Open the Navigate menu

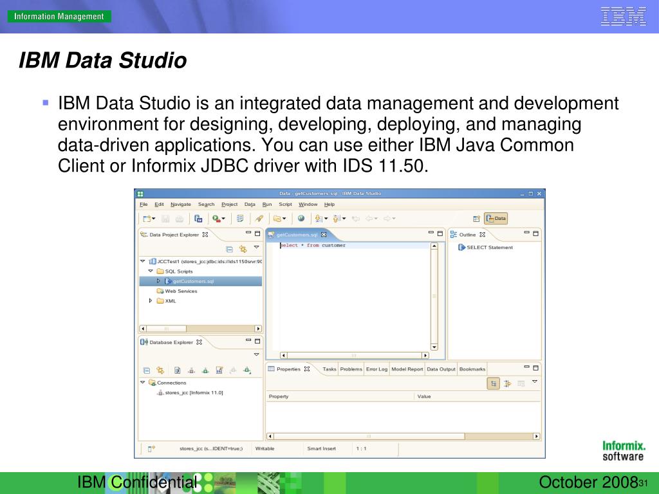click(181, 204)
